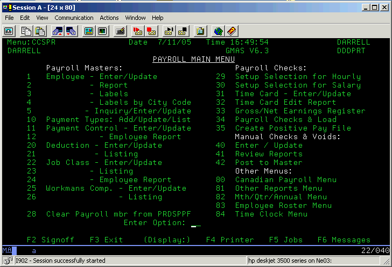Play macro using the black triangle icon
392x267 pixels.
coord(169,31)
